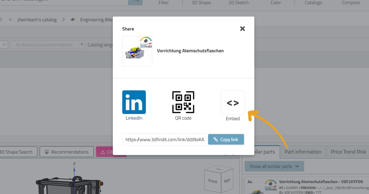
Task: Click the search magnifier button
Action: (x=135, y=1)
